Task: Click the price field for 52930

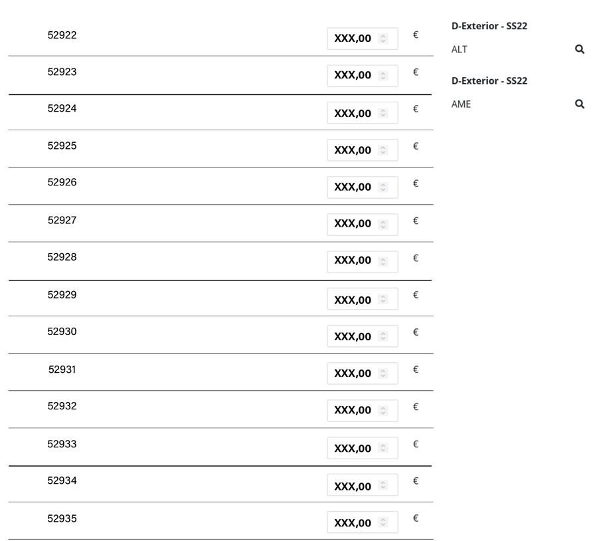Action: point(353,337)
